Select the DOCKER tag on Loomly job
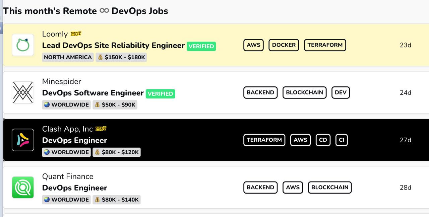 click(x=284, y=45)
